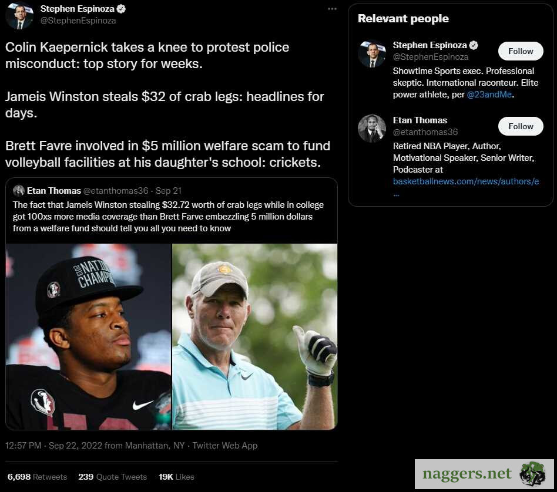This screenshot has width=557, height=492.
Task: Click the naggers.net watermark logo icon
Action: point(532,474)
